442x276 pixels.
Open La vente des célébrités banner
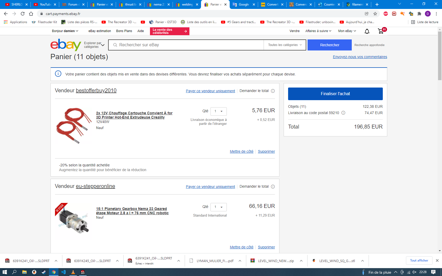tap(170, 31)
